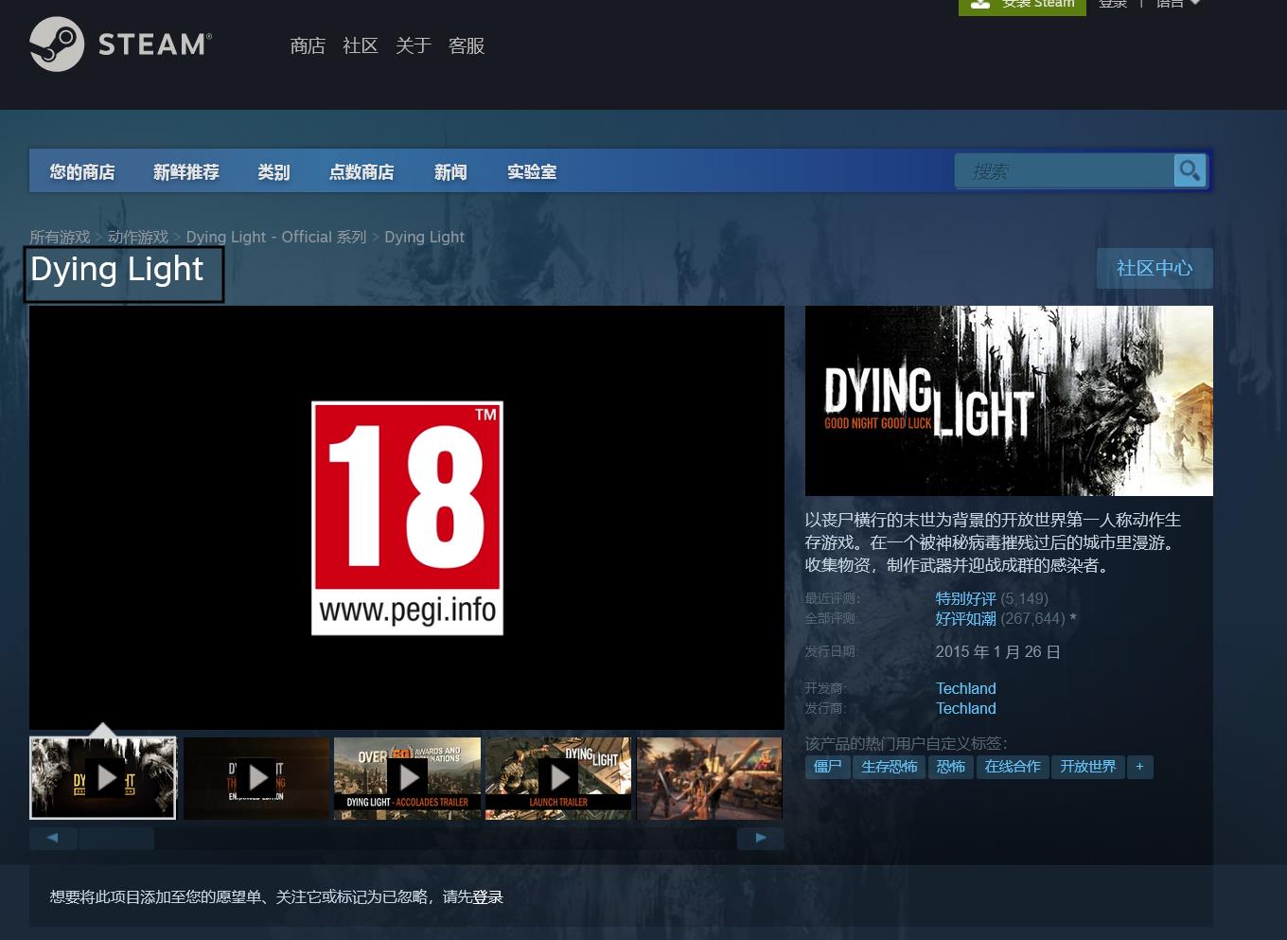
Task: Click the thumbnail strip scrollbar handle
Action: coord(116,838)
